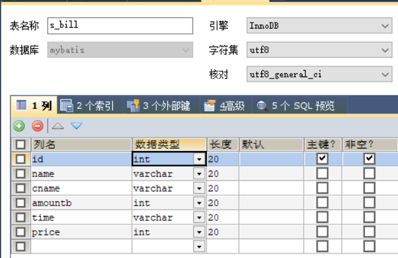Click the 主键? column header
398x258 pixels.
[x=323, y=145]
